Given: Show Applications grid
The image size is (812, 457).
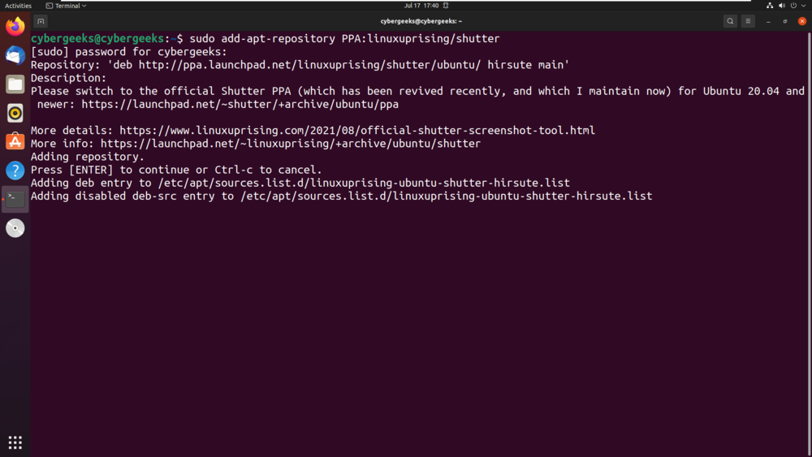Looking at the screenshot, I should coord(15,442).
